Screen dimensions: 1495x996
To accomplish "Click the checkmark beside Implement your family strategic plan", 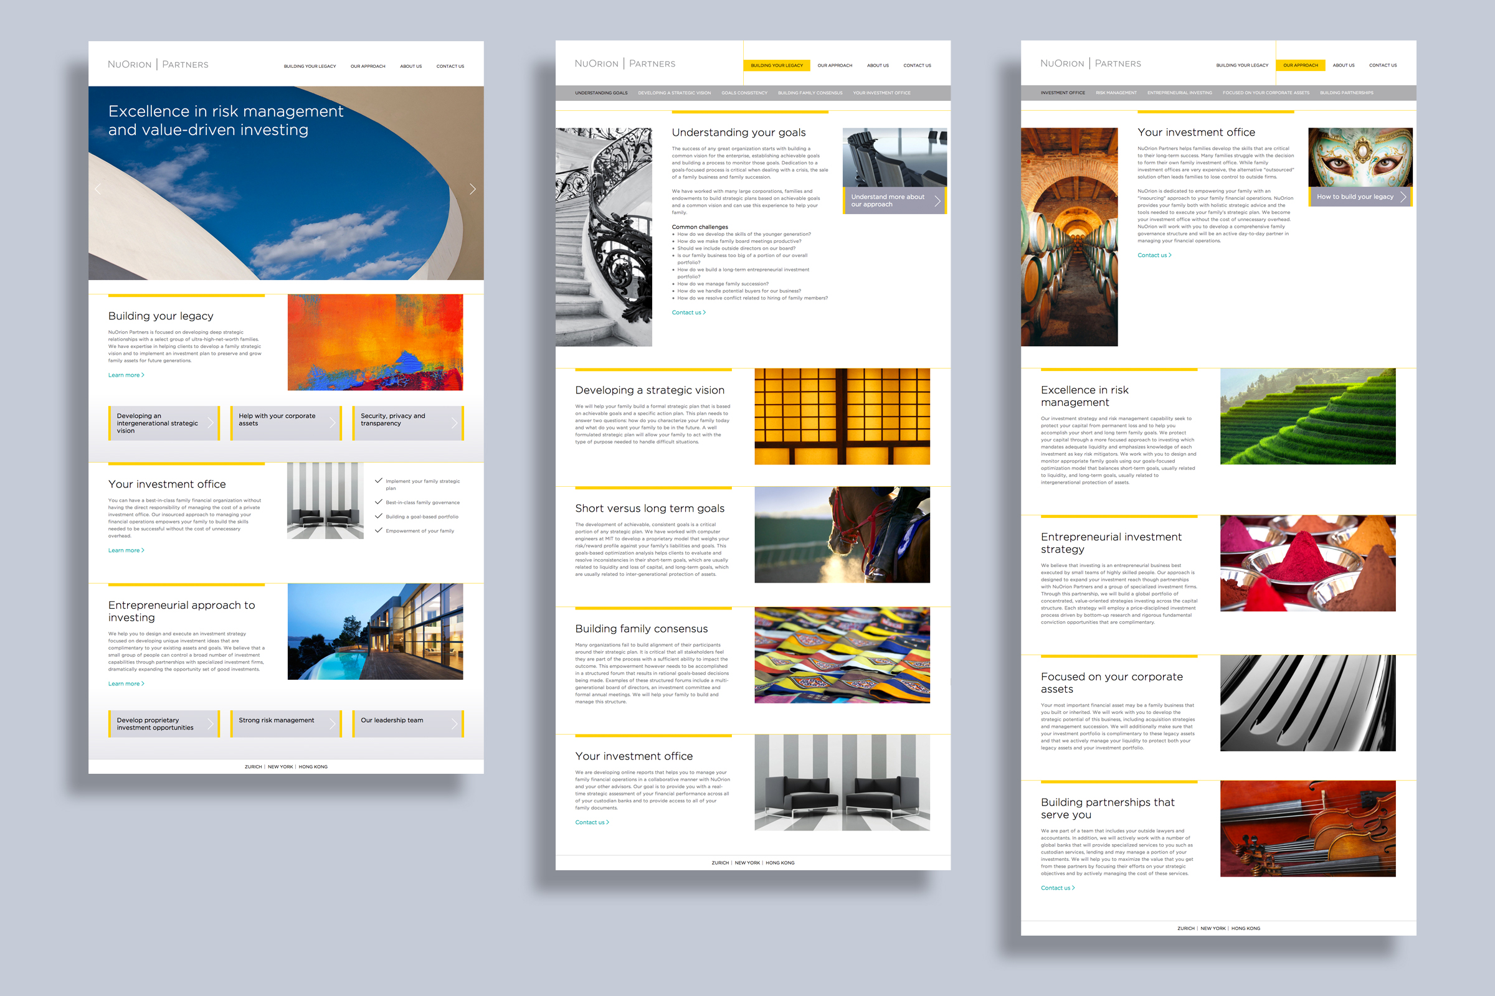I will (378, 481).
